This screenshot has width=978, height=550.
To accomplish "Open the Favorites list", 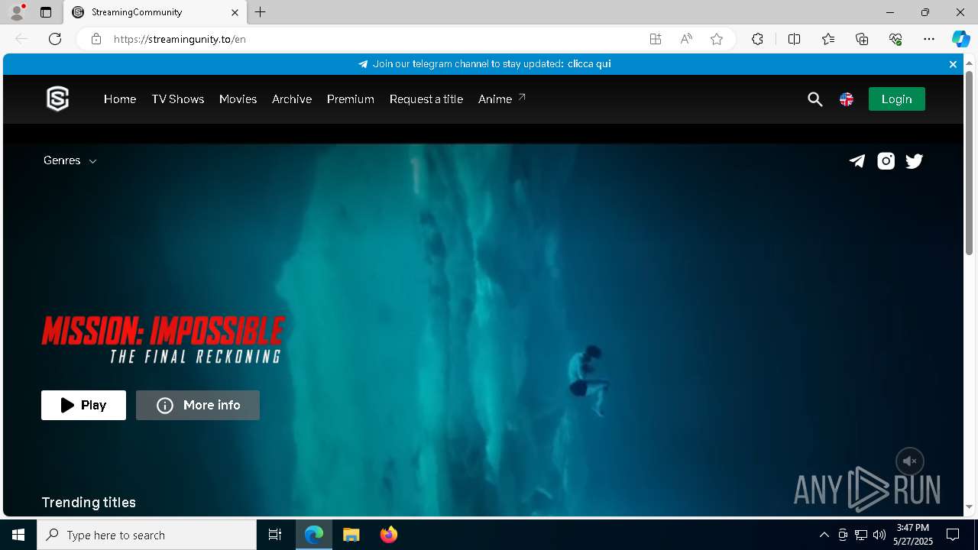I will [x=828, y=39].
